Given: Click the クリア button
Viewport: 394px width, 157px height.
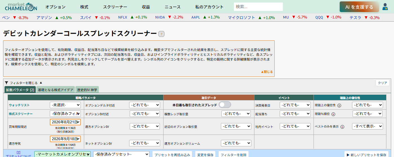Looking at the screenshot, I should 382,83.
